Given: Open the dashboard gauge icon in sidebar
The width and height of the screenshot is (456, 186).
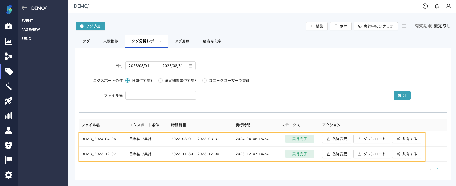Looking at the screenshot, I should [9, 26].
